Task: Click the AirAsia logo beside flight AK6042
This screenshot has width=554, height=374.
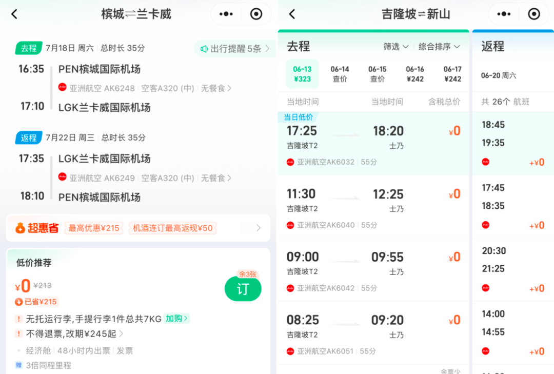Action: (289, 288)
